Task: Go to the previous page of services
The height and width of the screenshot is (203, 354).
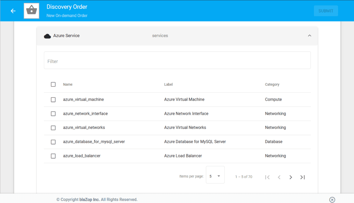Action: tap(279, 177)
